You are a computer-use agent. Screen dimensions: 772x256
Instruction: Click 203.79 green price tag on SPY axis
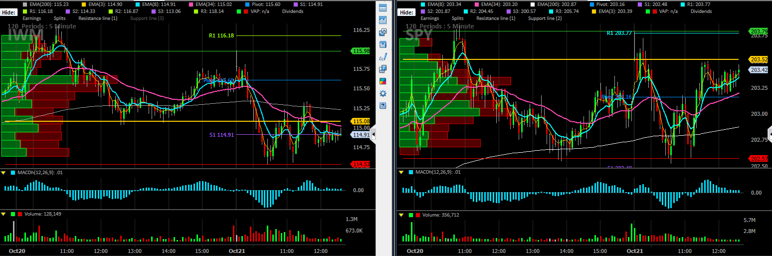(759, 31)
